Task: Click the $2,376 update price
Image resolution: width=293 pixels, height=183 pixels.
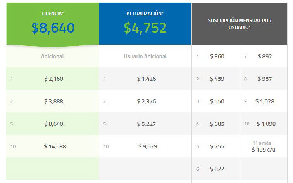Action: [146, 101]
